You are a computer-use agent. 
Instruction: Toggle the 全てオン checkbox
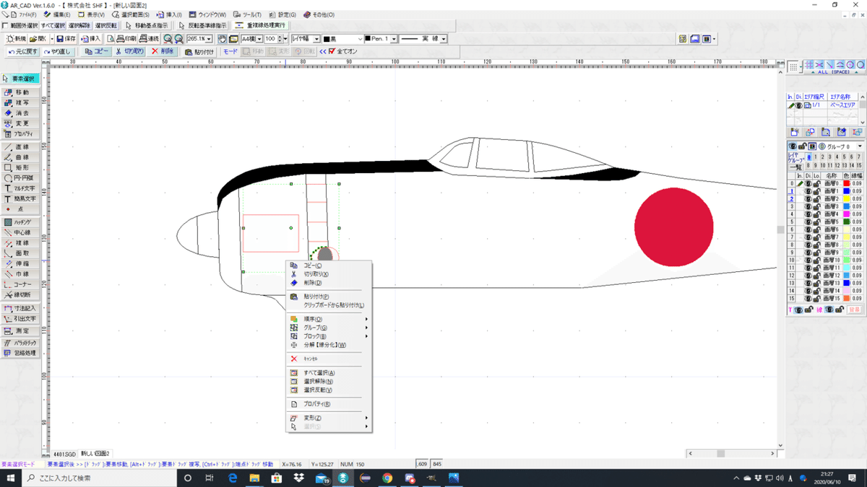point(332,51)
